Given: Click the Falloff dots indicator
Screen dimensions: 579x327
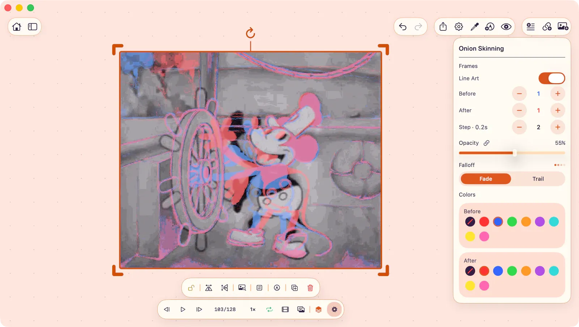Looking at the screenshot, I should (x=559, y=165).
